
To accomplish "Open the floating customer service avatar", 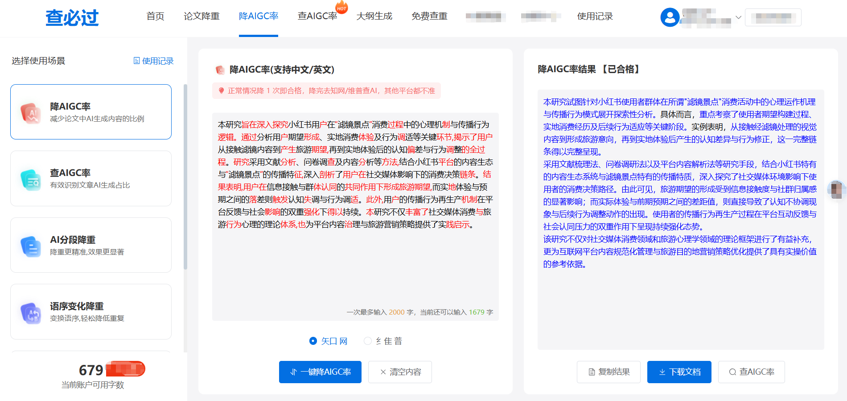I will point(836,190).
